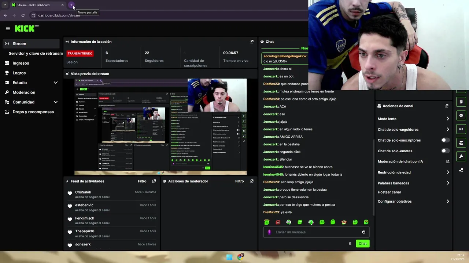
Task: Click the wrench icon in right sidebar
Action: click(461, 156)
